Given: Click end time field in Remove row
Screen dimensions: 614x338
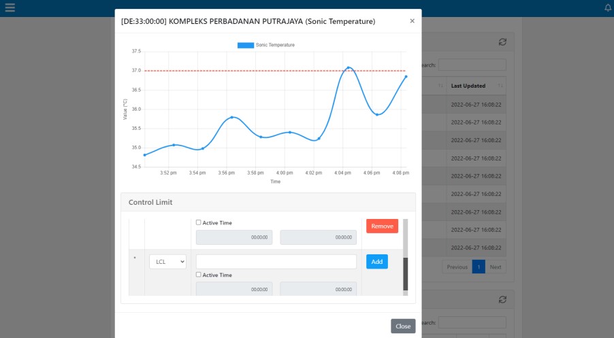Looking at the screenshot, I should 319,237.
